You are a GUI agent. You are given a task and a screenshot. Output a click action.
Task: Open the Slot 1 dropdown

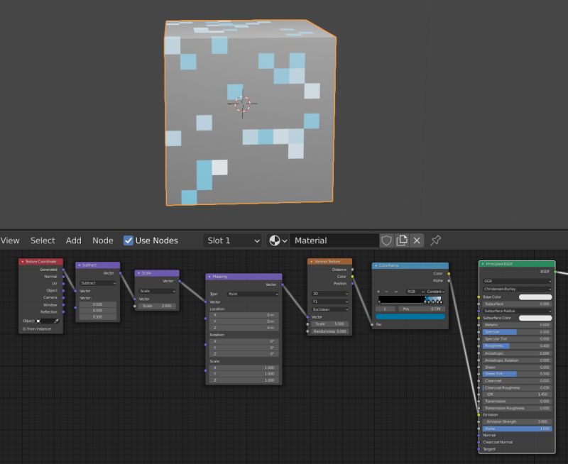[232, 240]
